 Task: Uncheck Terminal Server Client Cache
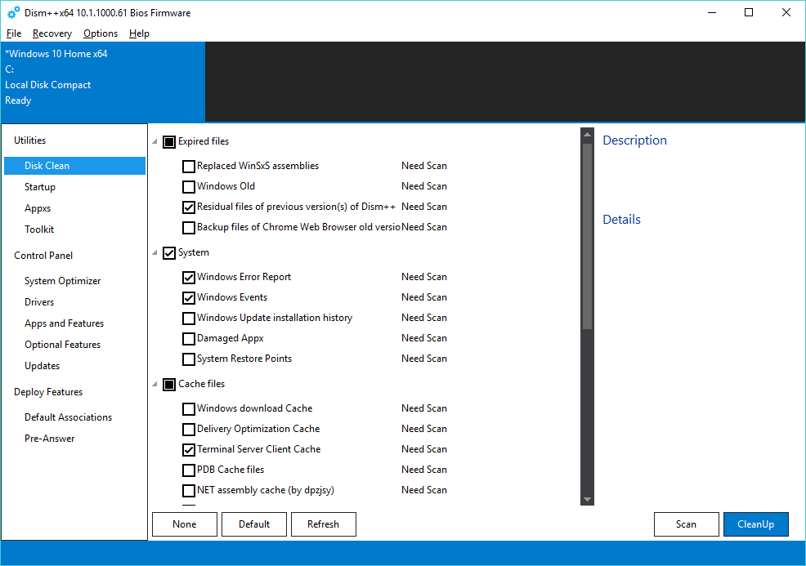[189, 450]
